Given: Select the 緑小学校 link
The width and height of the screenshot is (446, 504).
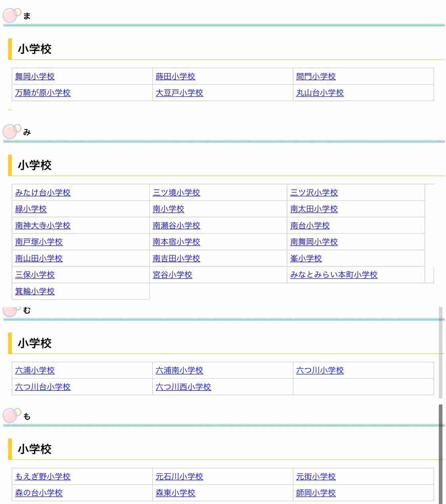Looking at the screenshot, I should coord(31,209).
